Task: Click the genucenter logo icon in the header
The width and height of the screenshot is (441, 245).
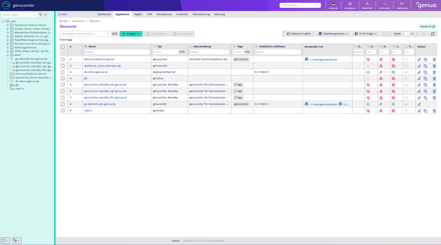Action: click(x=6, y=5)
